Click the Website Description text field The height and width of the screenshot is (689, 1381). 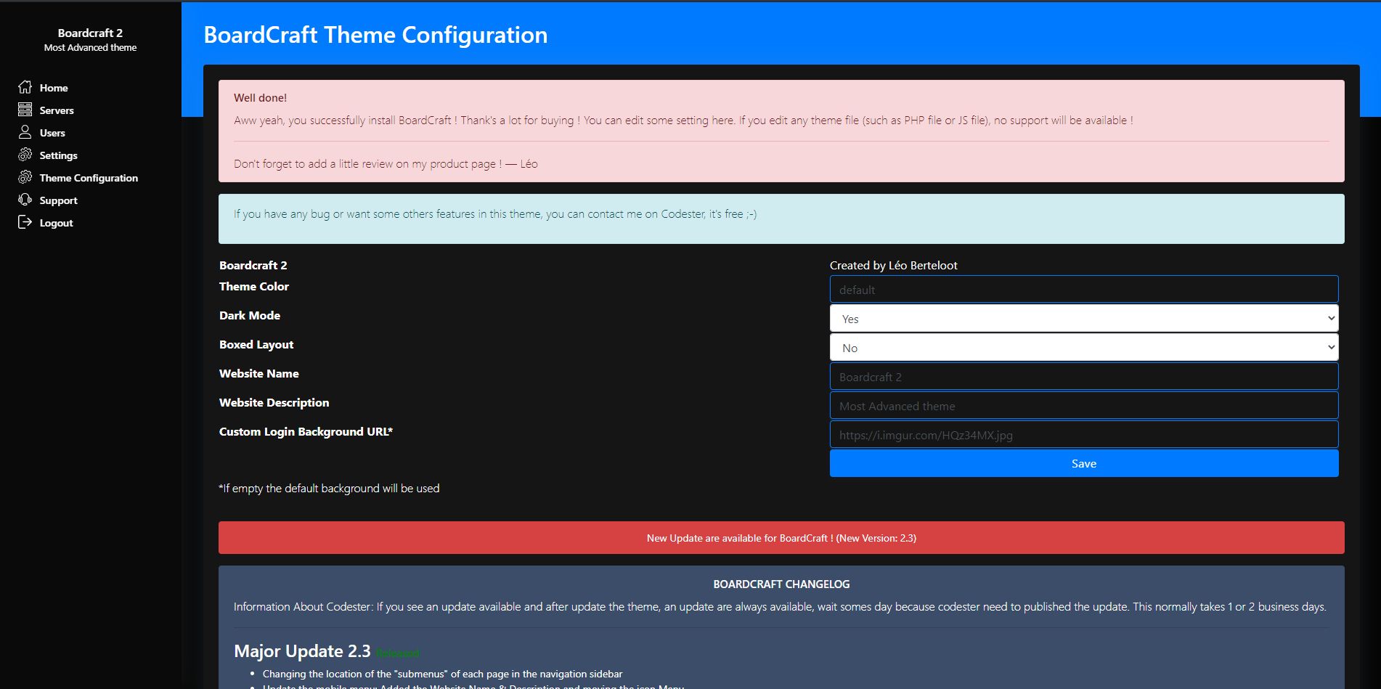[1084, 405]
